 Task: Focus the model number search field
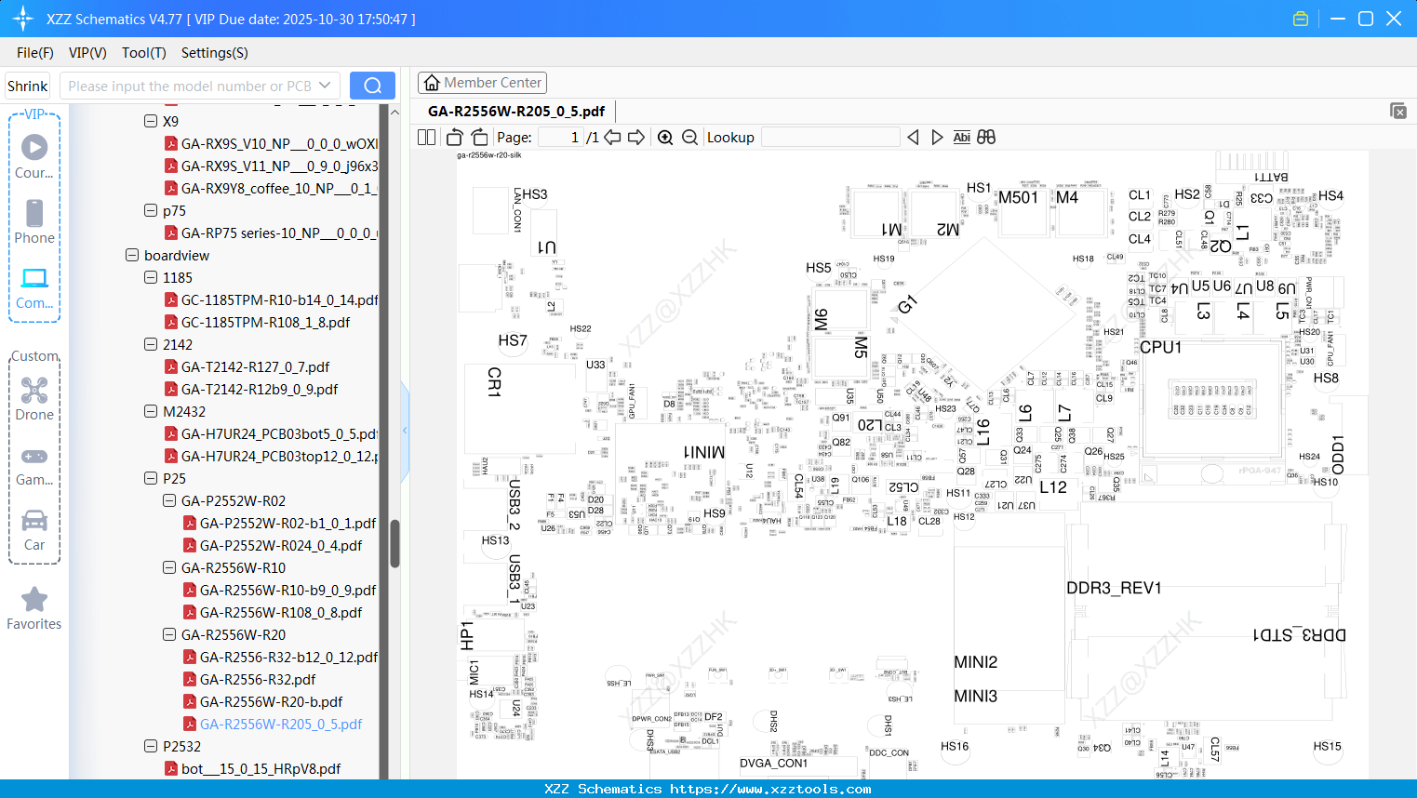pyautogui.click(x=188, y=86)
